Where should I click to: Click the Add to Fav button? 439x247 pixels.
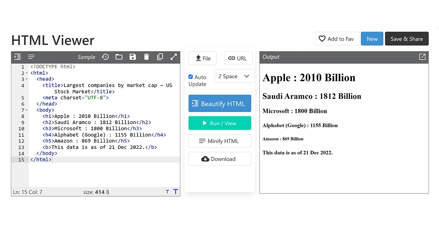coord(337,39)
